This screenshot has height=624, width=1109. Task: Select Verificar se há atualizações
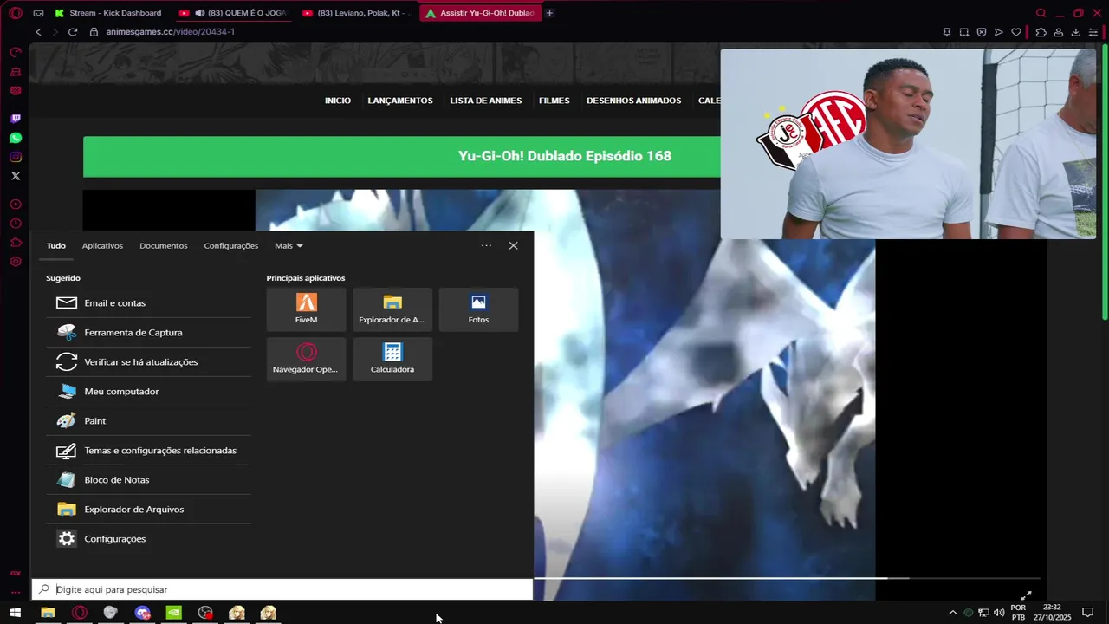pyautogui.click(x=149, y=362)
